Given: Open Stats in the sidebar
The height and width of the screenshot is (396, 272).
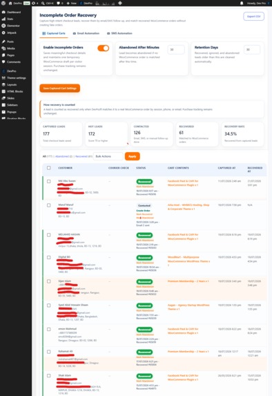Looking at the screenshot, I should pyautogui.click(x=10, y=19).
